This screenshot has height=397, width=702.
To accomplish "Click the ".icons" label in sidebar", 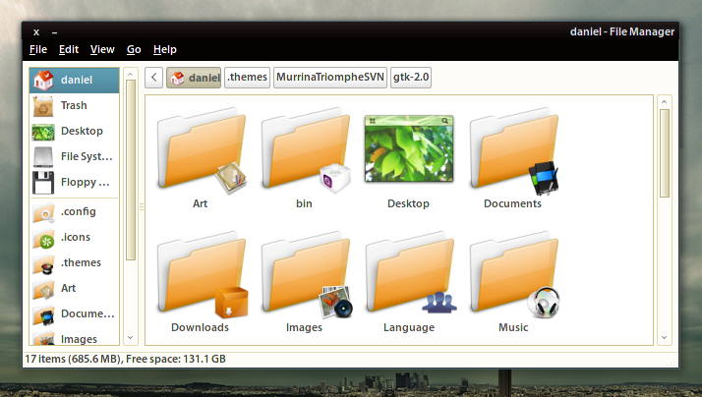I will tap(75, 237).
